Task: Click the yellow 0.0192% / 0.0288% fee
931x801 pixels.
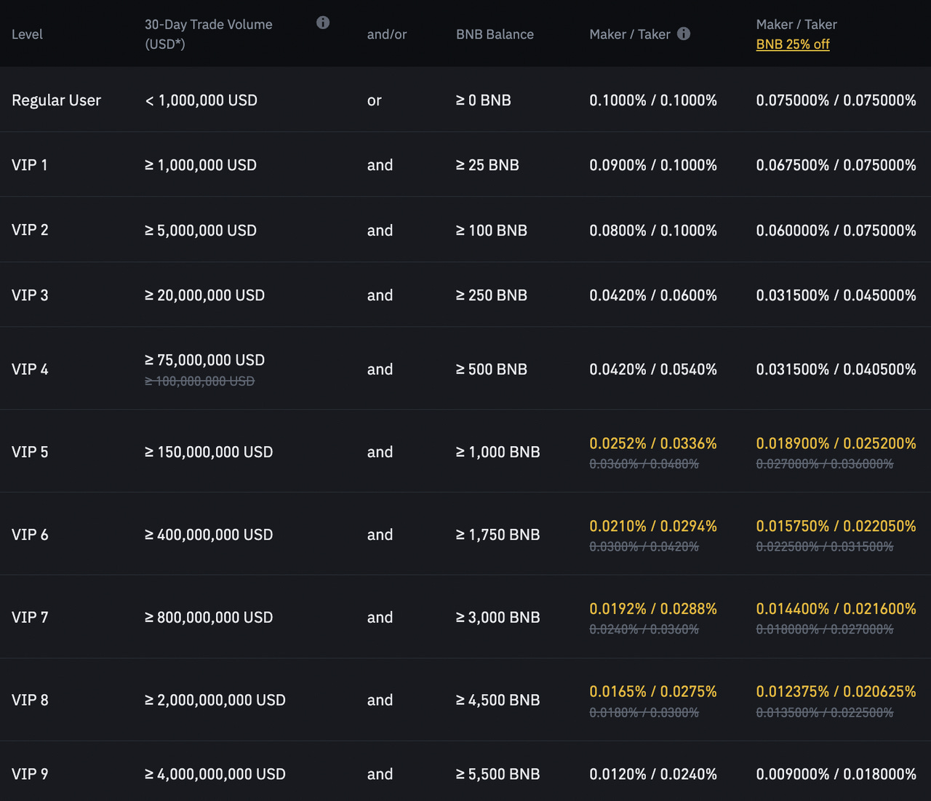Action: [x=653, y=609]
